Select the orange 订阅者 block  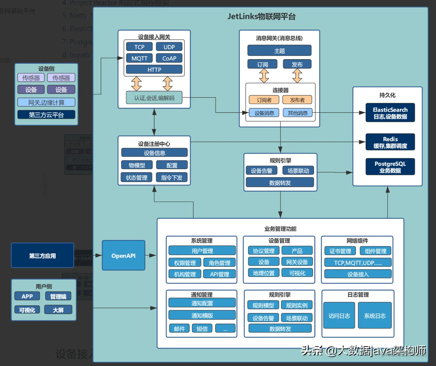tap(264, 100)
